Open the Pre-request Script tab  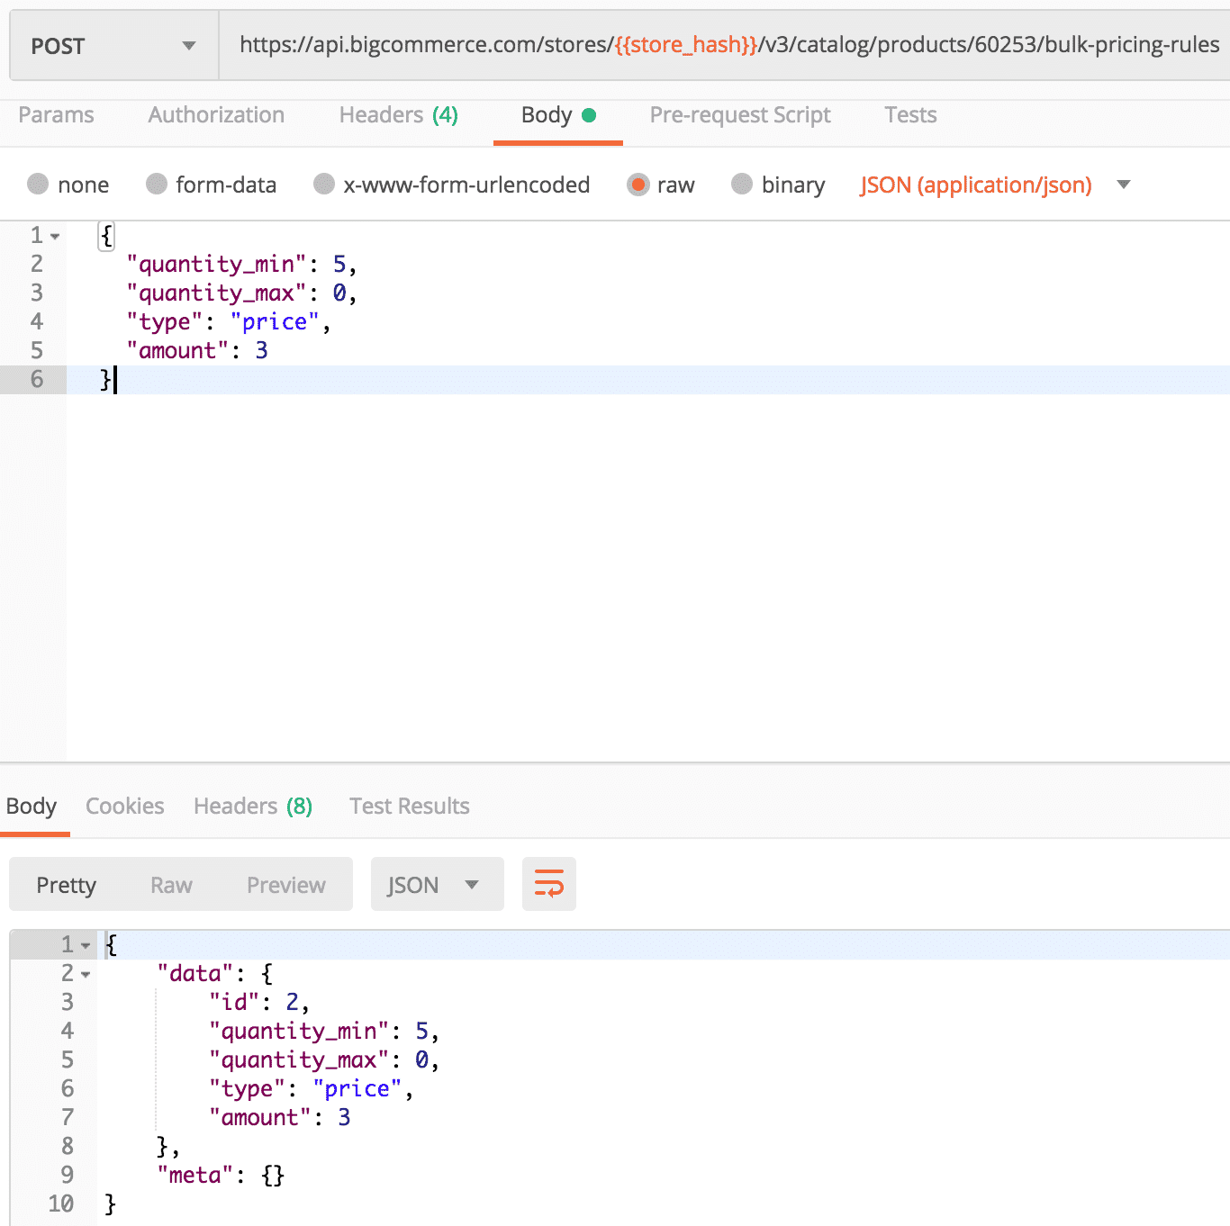pyautogui.click(x=739, y=115)
